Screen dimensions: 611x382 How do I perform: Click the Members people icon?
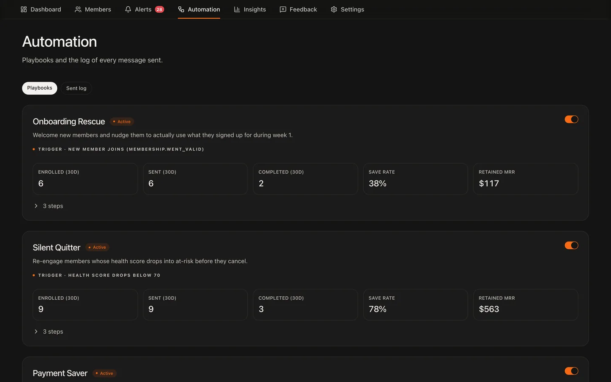[78, 9]
